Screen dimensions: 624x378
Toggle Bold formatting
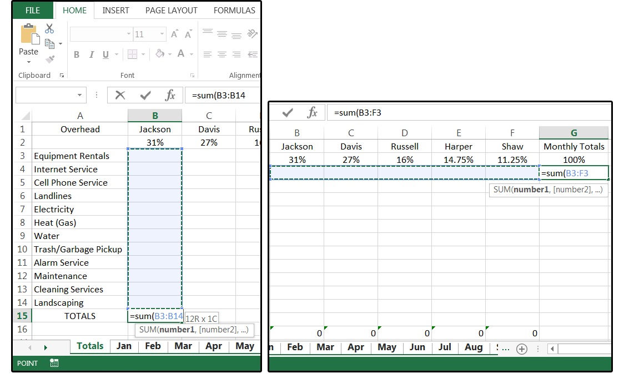coord(77,54)
